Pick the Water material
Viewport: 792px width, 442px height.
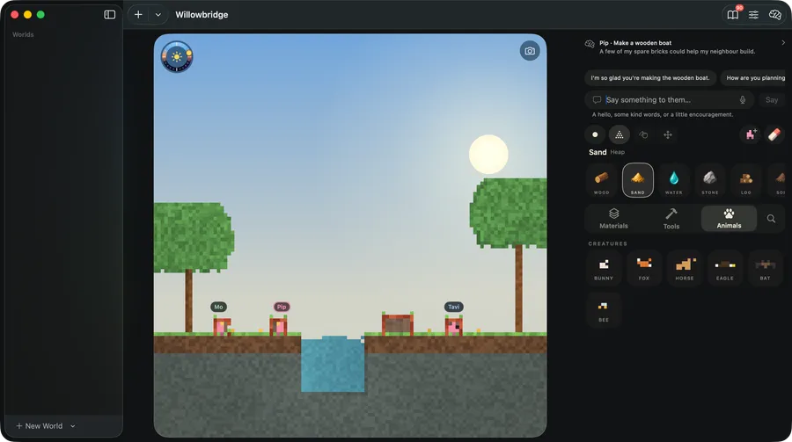coord(673,180)
